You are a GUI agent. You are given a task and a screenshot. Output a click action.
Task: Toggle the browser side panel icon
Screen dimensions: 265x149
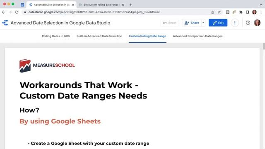(248, 12)
